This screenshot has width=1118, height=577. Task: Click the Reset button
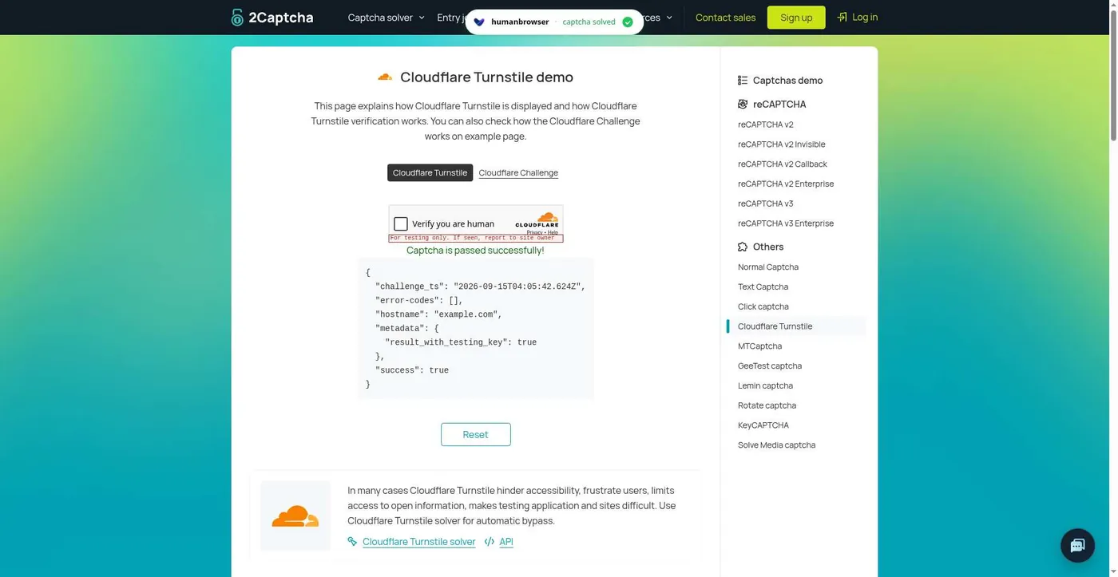(x=475, y=435)
